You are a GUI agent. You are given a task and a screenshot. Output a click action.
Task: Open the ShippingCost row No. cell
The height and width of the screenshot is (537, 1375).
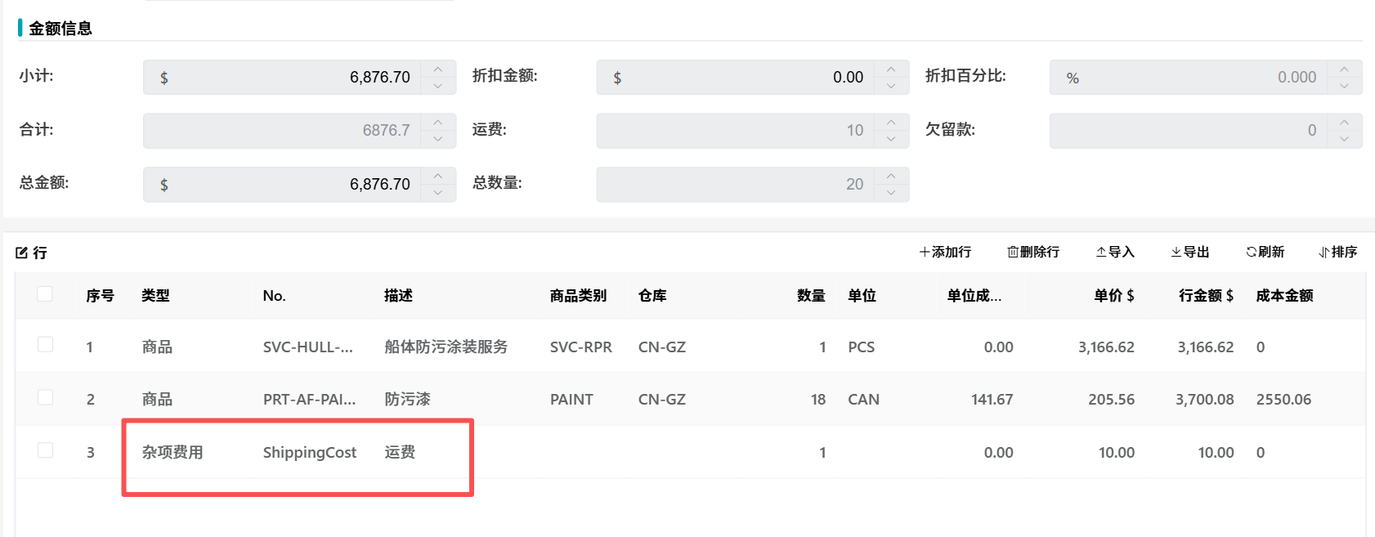coord(310,453)
